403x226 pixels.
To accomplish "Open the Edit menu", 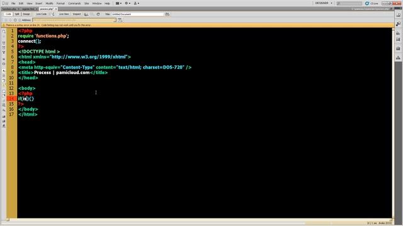I will (x=21, y=3).
